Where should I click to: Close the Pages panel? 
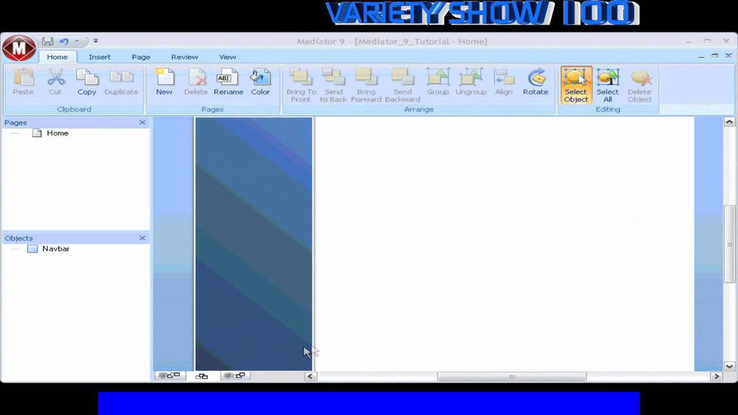coord(142,123)
